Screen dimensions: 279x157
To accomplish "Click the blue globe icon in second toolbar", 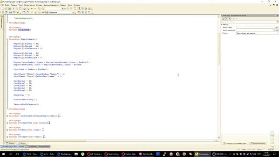I will 10,12.
